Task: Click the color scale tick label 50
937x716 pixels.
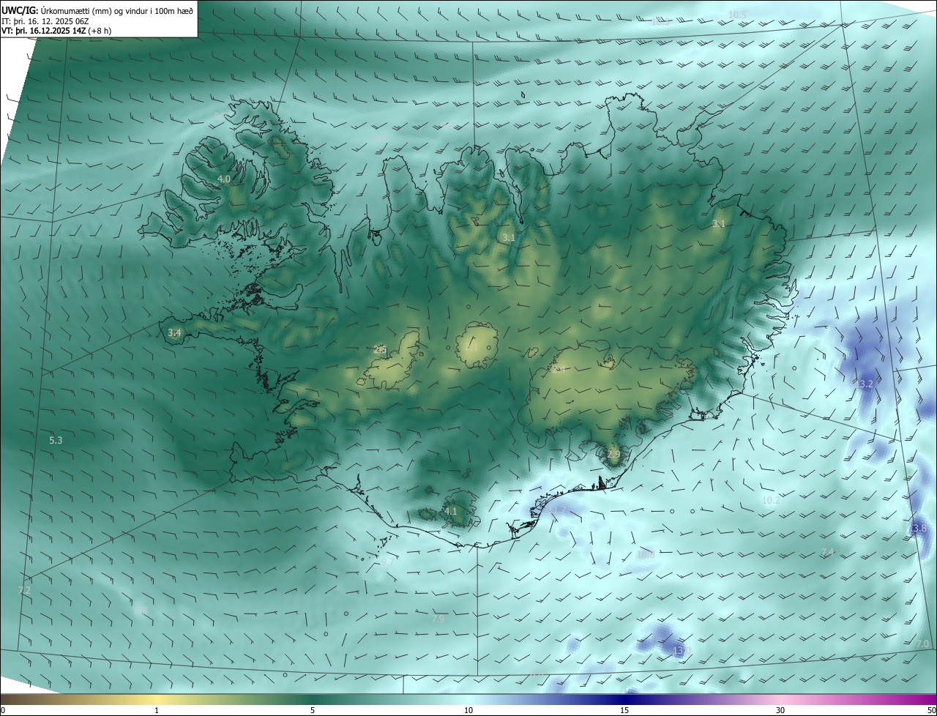Action: [931, 710]
